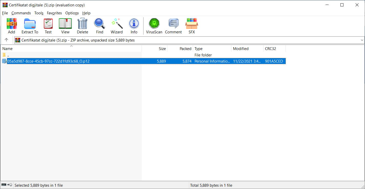365x189 pixels.
Task: Close the WinRAR window
Action: (x=357, y=5)
